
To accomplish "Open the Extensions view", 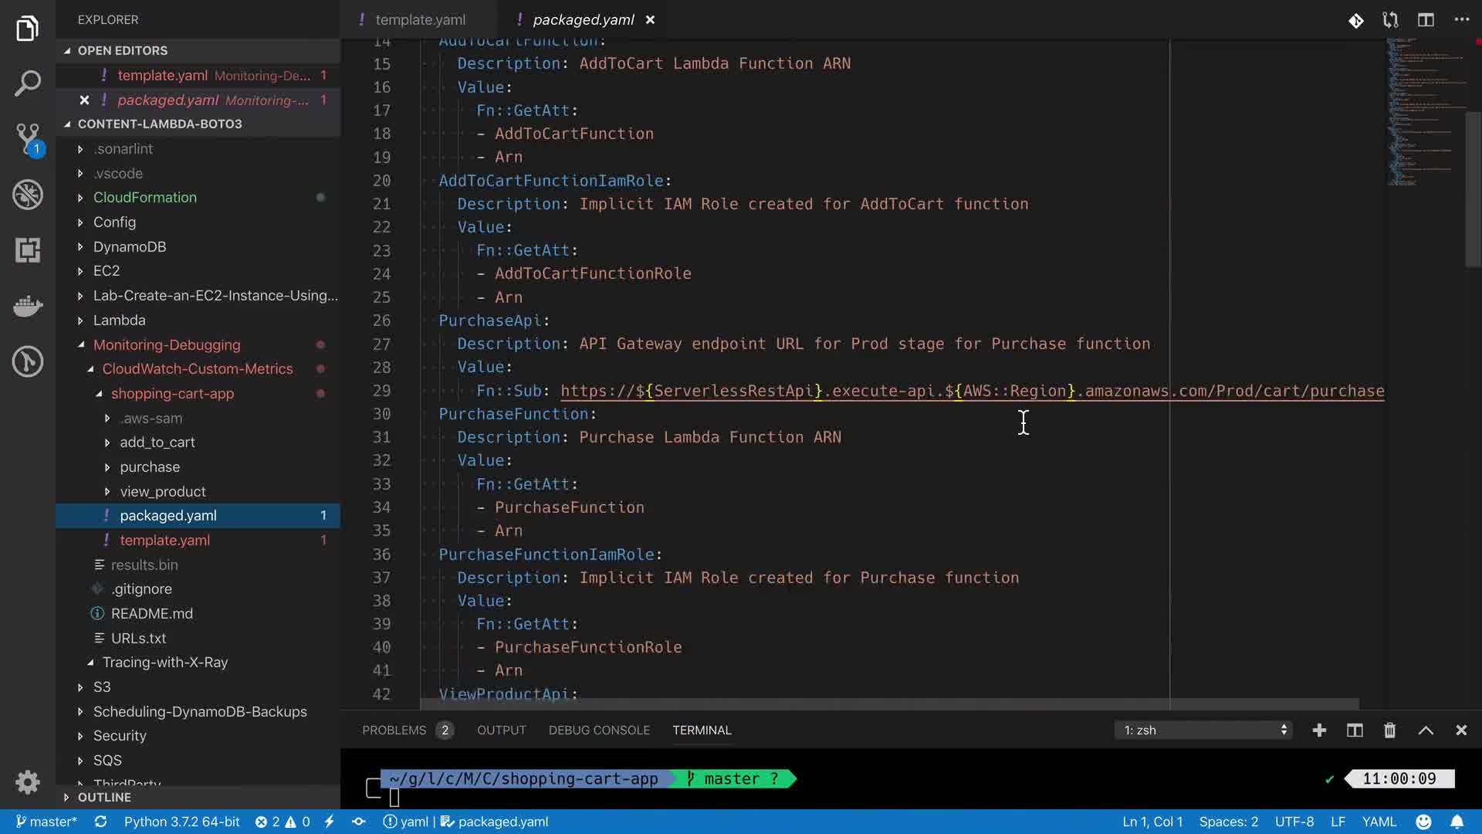I will pos(28,250).
